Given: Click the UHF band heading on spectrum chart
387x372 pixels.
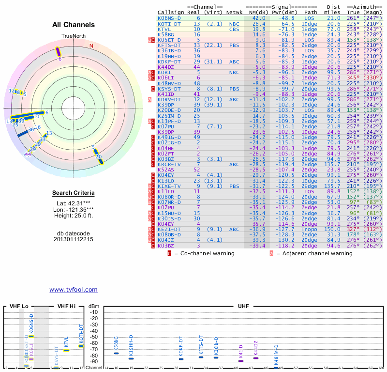Looking at the screenshot, I should (244, 307).
